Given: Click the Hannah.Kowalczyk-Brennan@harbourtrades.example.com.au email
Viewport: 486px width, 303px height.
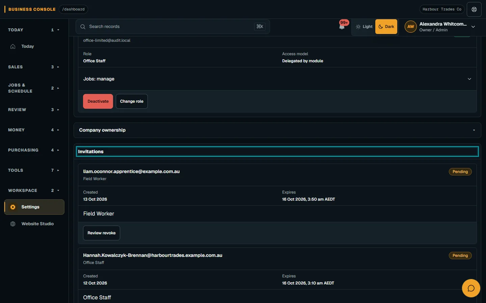Looking at the screenshot, I should tap(153, 255).
